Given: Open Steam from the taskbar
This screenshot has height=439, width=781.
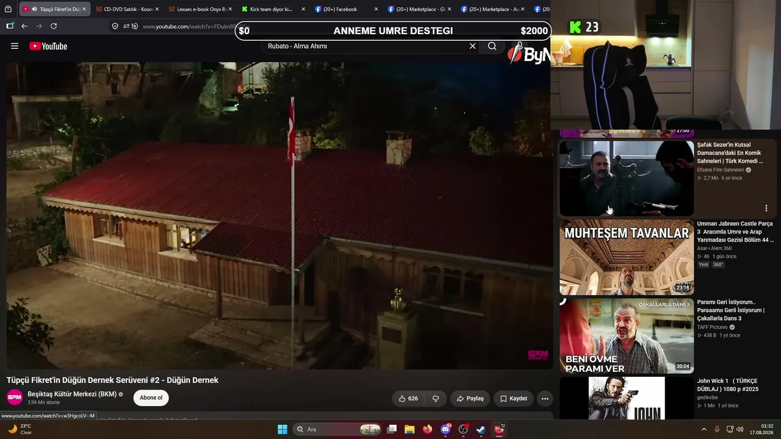Looking at the screenshot, I should click(x=481, y=429).
